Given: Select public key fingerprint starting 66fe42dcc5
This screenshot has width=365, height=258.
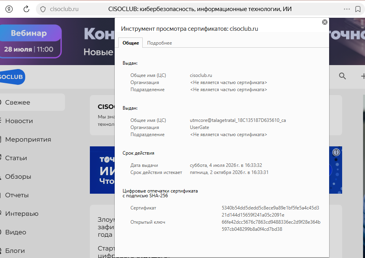Looking at the screenshot, I should [x=271, y=226].
